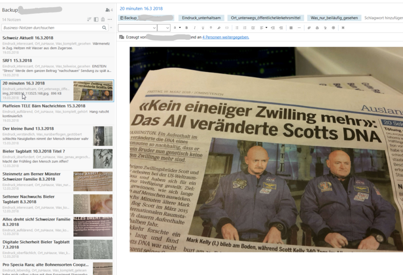The height and width of the screenshot is (275, 403).
Task: Open the Bieler Tagblatt 10.3.2018 Titel note
Action: (x=57, y=159)
